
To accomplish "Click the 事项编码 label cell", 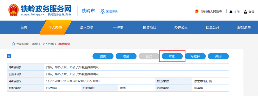I will 25,81.
